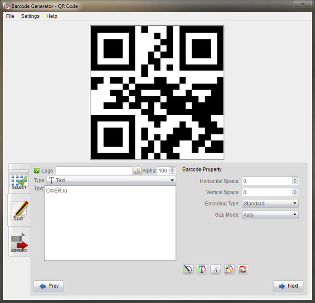This screenshot has height=303, width=315.
Task: Open the Encoding Type dropdown
Action: click(270, 204)
